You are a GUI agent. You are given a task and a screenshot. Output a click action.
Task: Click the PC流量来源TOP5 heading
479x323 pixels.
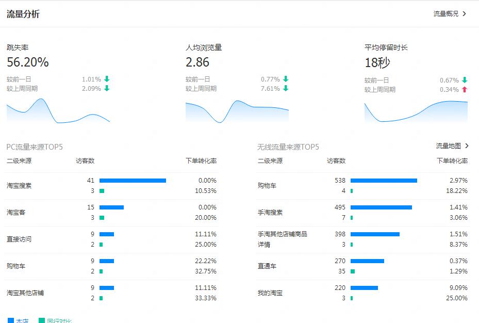pos(35,147)
